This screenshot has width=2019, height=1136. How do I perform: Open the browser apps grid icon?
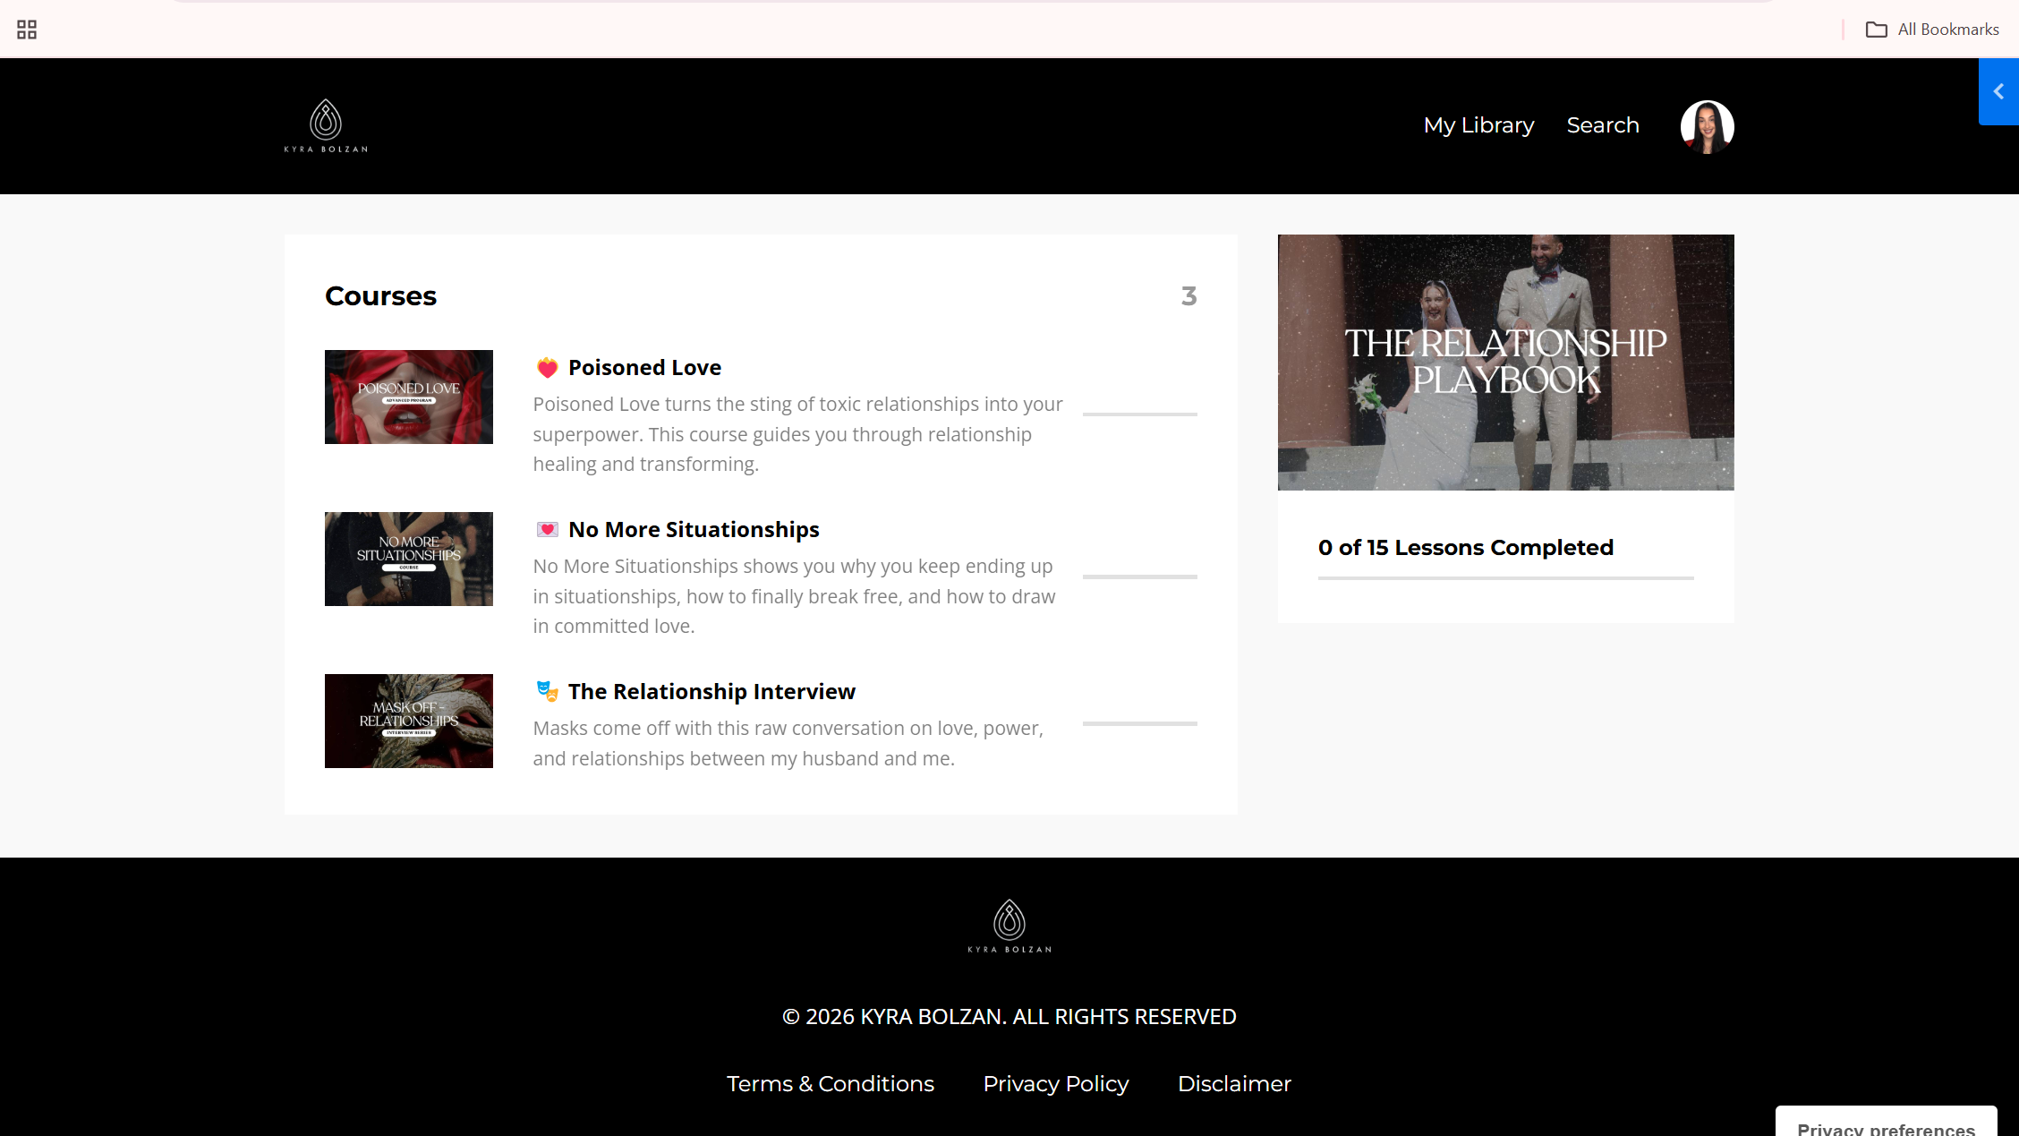click(27, 30)
